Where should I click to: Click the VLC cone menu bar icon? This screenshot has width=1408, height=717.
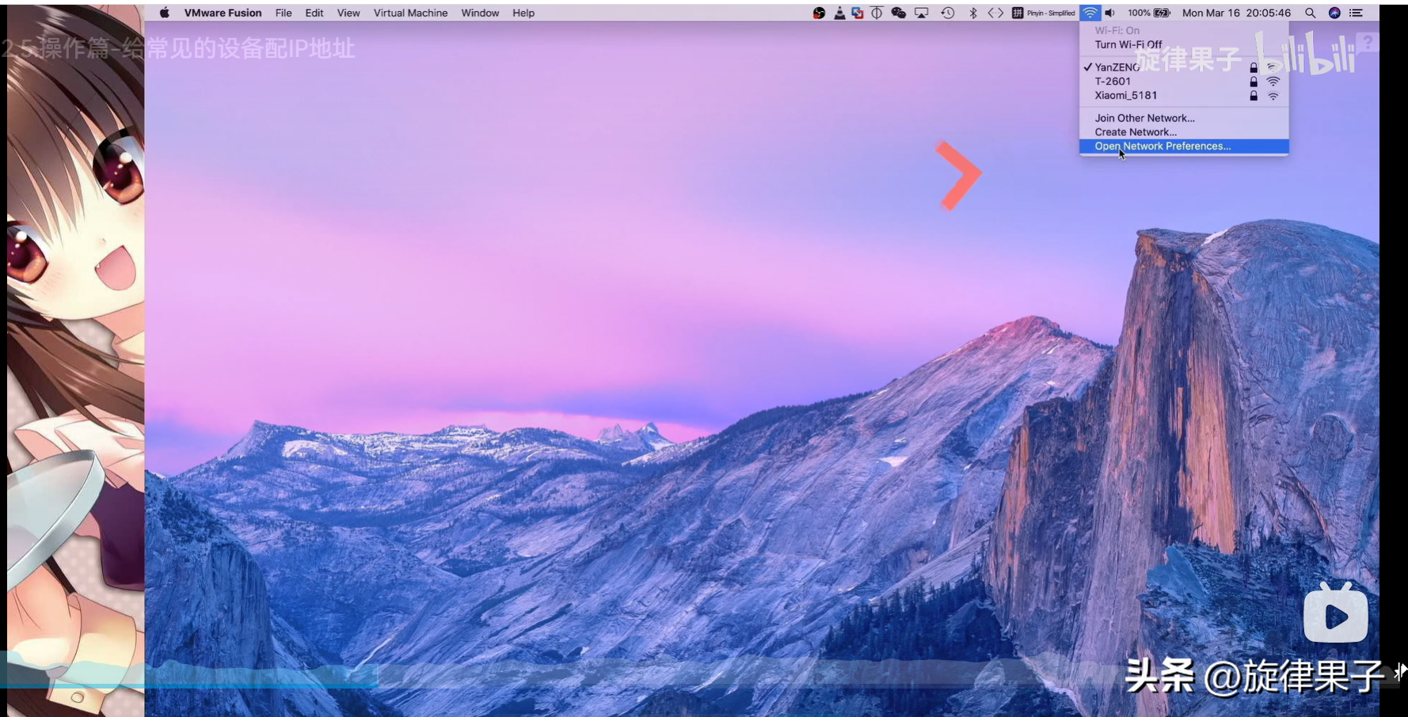pos(839,13)
